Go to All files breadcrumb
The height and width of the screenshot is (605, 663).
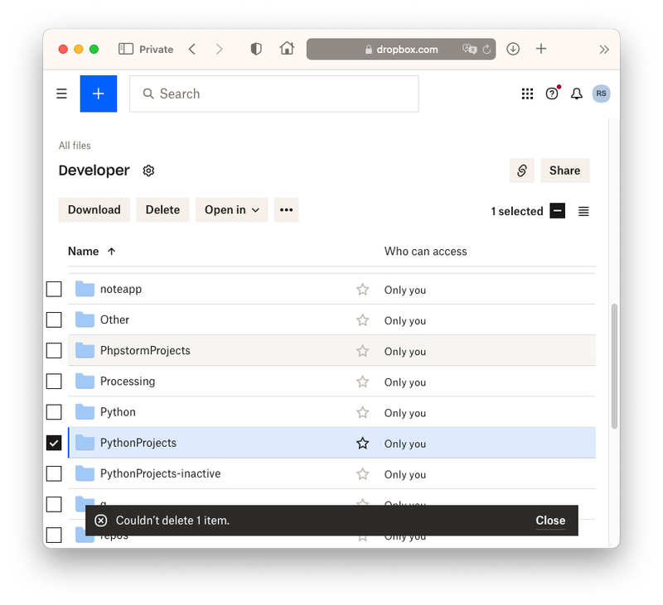[x=75, y=146]
